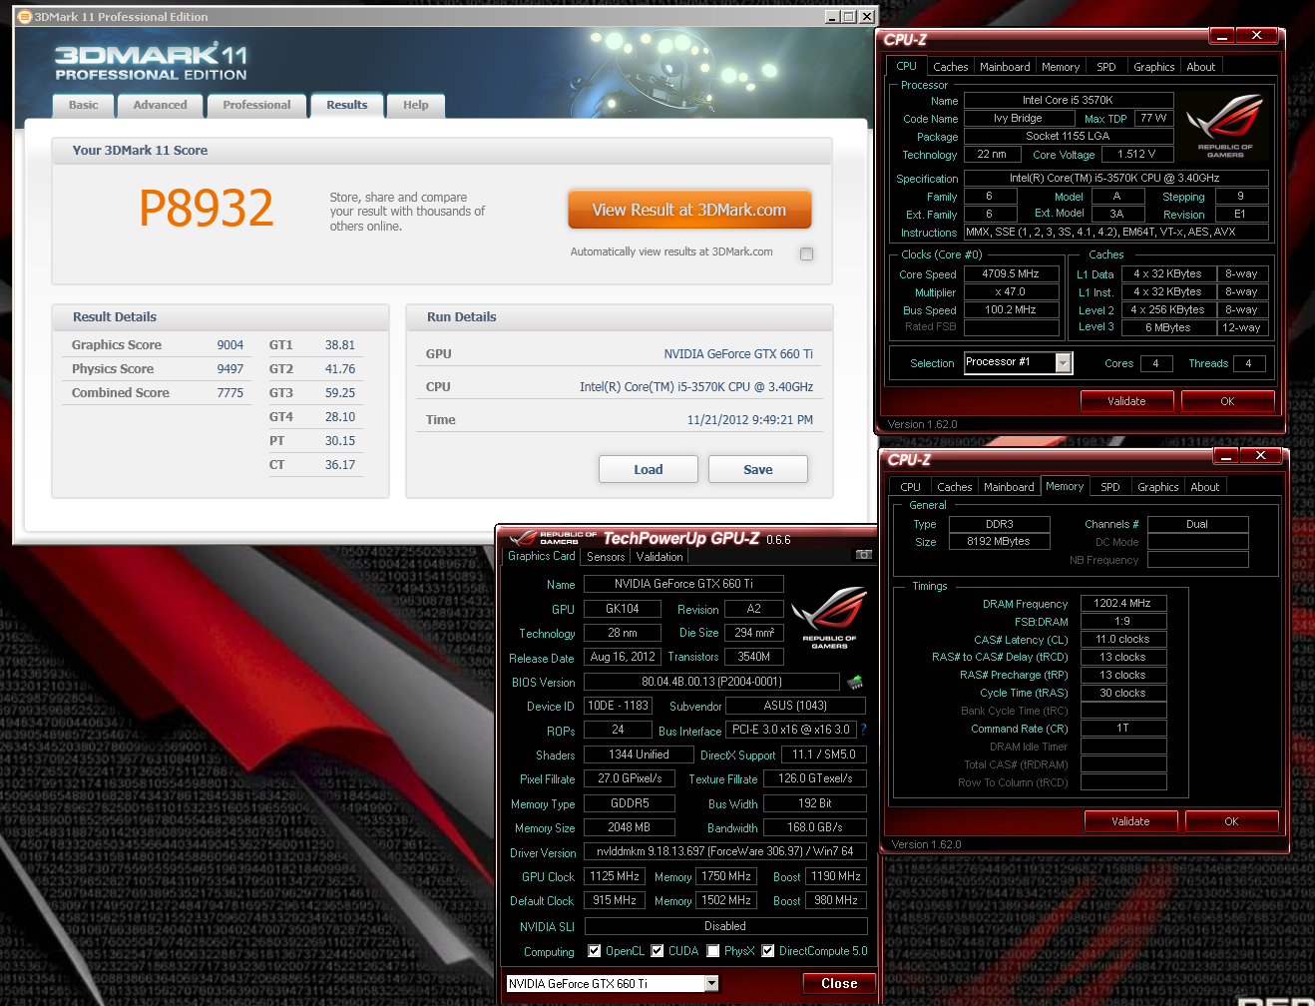
Task: Switch to Validation tab in GPU-Z
Action: click(x=659, y=557)
